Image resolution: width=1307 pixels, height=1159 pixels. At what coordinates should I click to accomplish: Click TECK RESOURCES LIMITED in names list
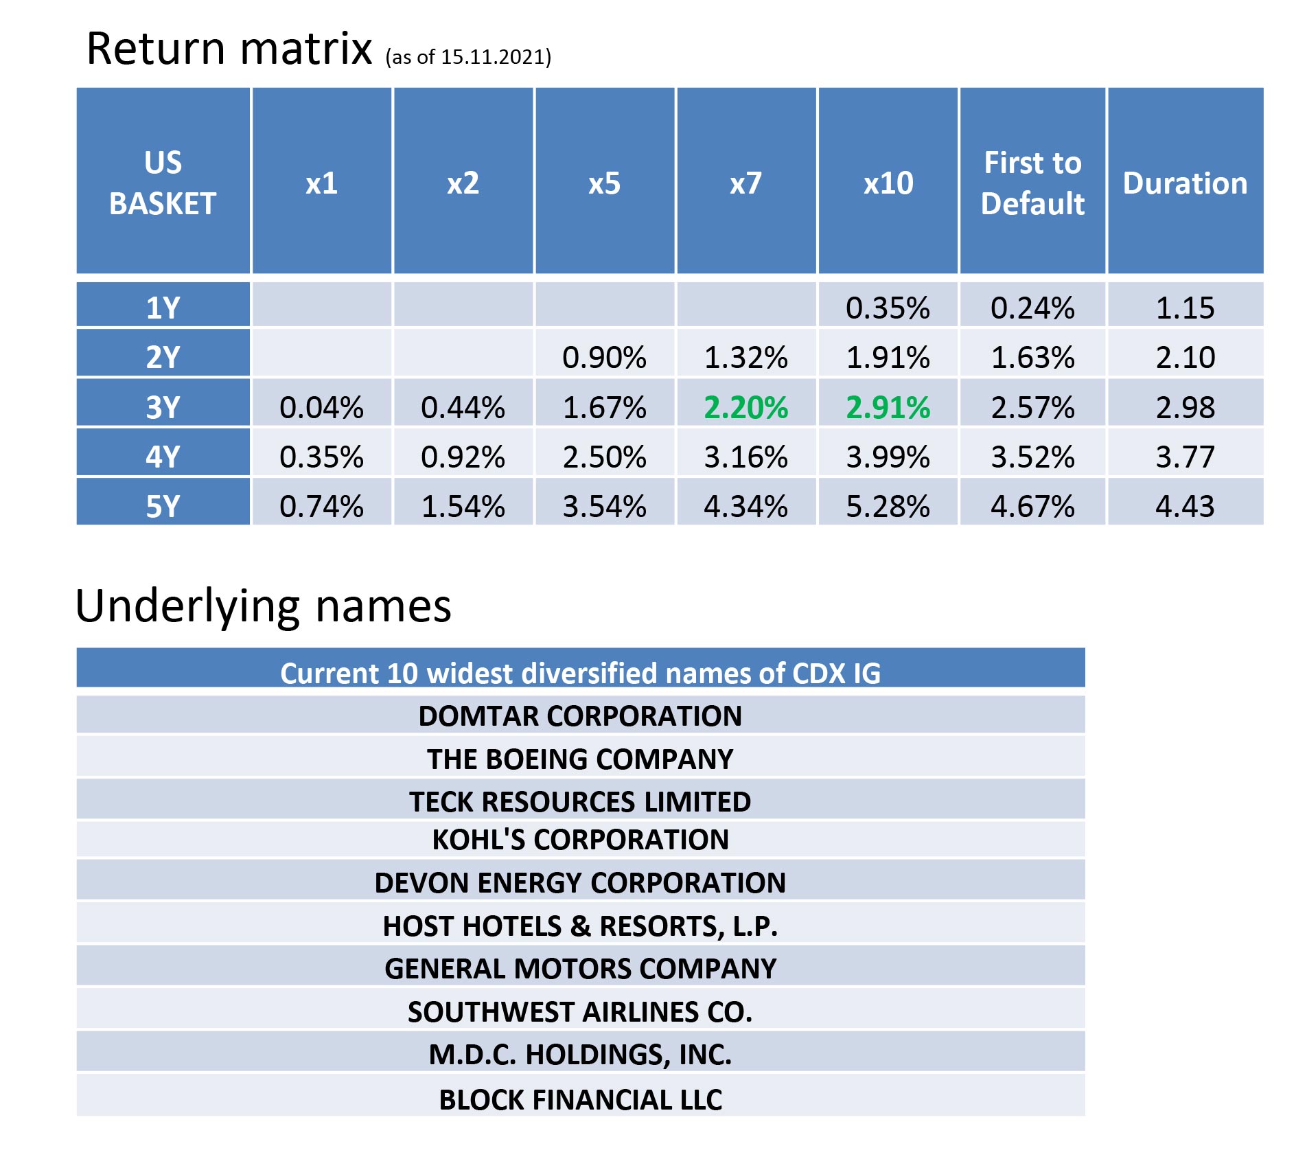coord(581,801)
